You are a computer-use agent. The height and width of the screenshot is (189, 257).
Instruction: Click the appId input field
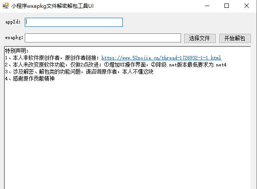[74, 22]
